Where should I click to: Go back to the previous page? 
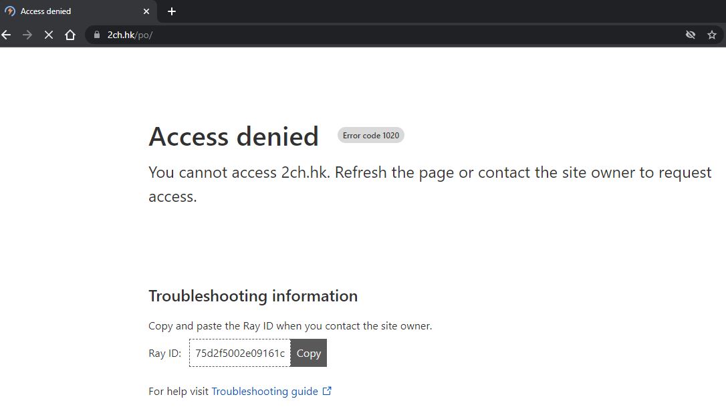[6, 35]
